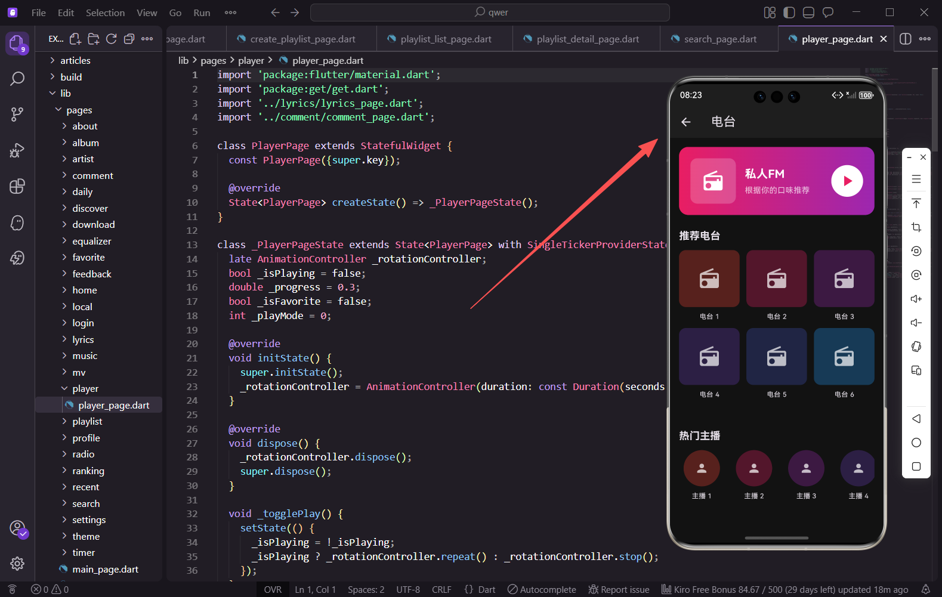Screen dimensions: 942x597
Task: Click Report issue in status bar
Action: (619, 589)
